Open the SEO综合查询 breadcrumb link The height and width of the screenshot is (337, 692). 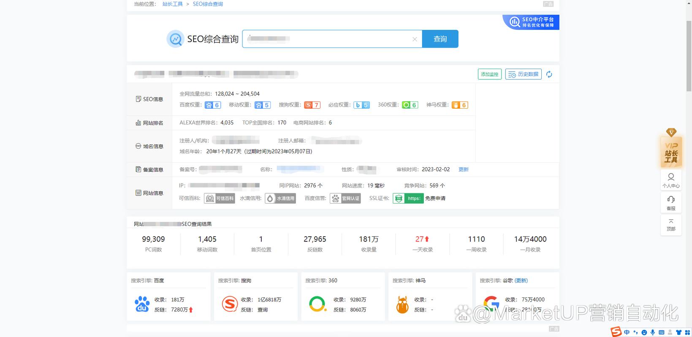pyautogui.click(x=208, y=4)
